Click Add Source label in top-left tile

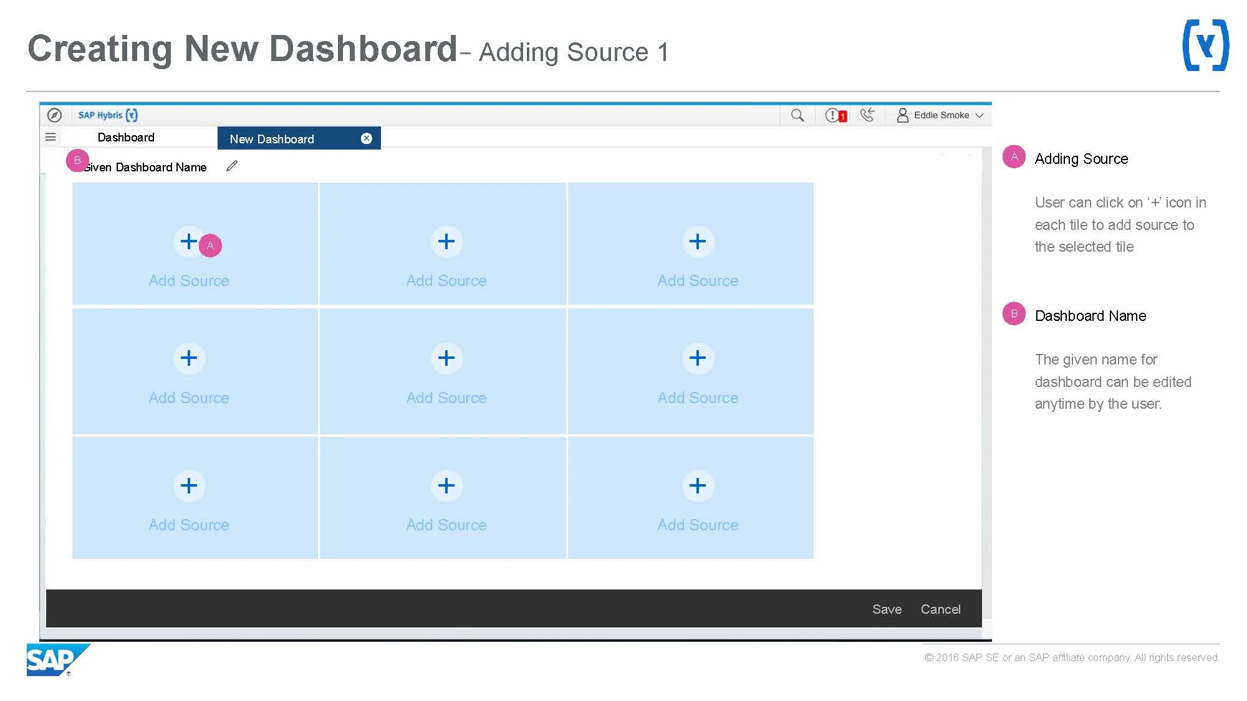189,280
